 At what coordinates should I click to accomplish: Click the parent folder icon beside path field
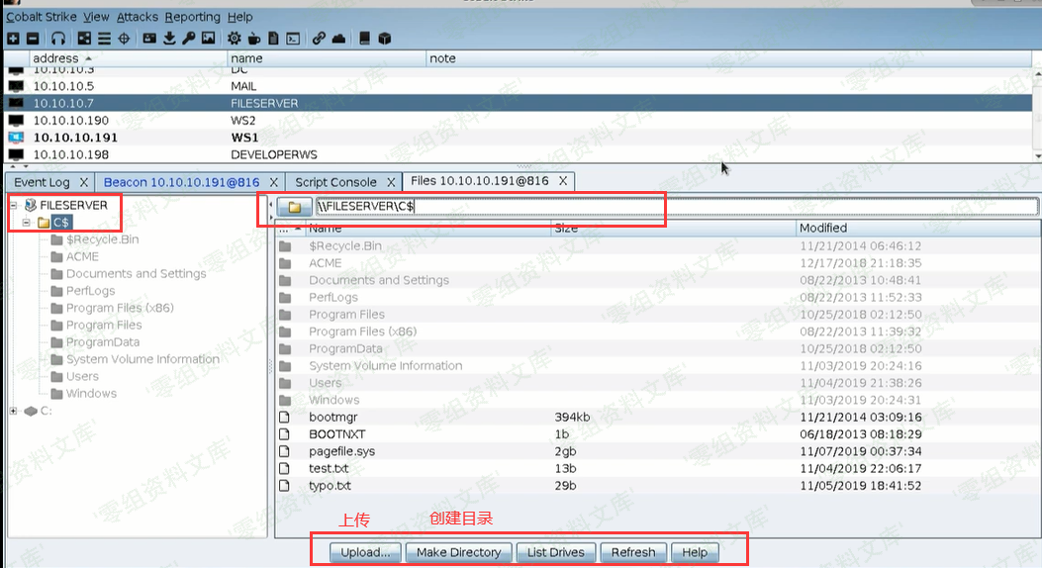point(295,207)
